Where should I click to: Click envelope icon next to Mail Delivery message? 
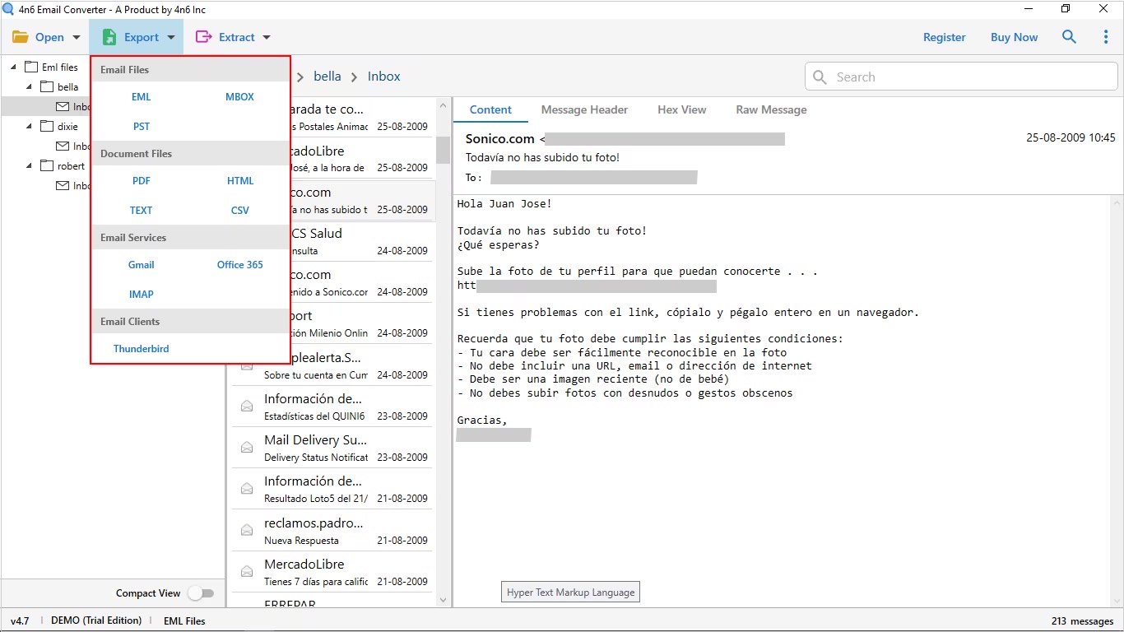click(246, 447)
